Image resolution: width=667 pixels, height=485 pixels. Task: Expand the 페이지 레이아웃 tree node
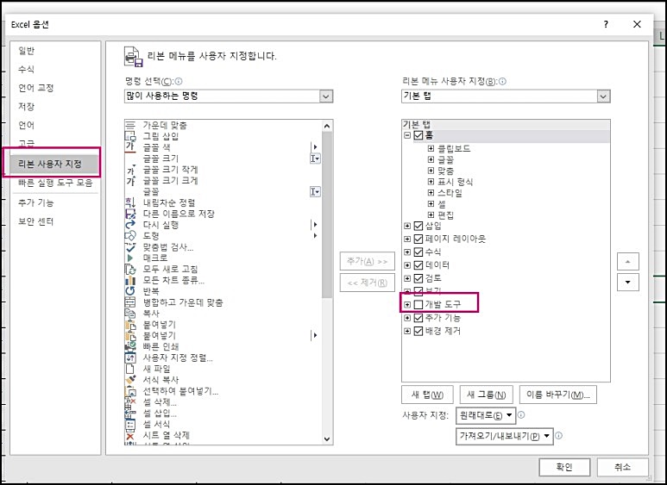407,239
